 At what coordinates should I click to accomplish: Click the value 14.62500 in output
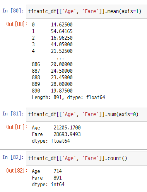click(x=62, y=24)
